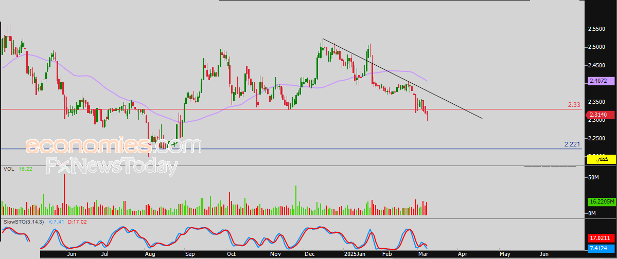This screenshot has height=259, width=617.
Task: Click the tallest red volume bar in June
Action: click(x=64, y=194)
